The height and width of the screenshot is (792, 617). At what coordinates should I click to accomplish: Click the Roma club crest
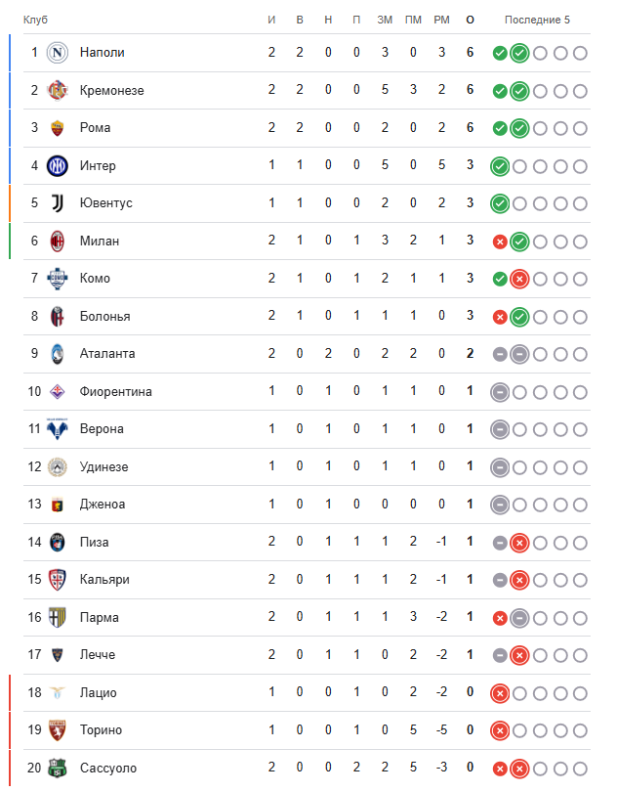60,128
